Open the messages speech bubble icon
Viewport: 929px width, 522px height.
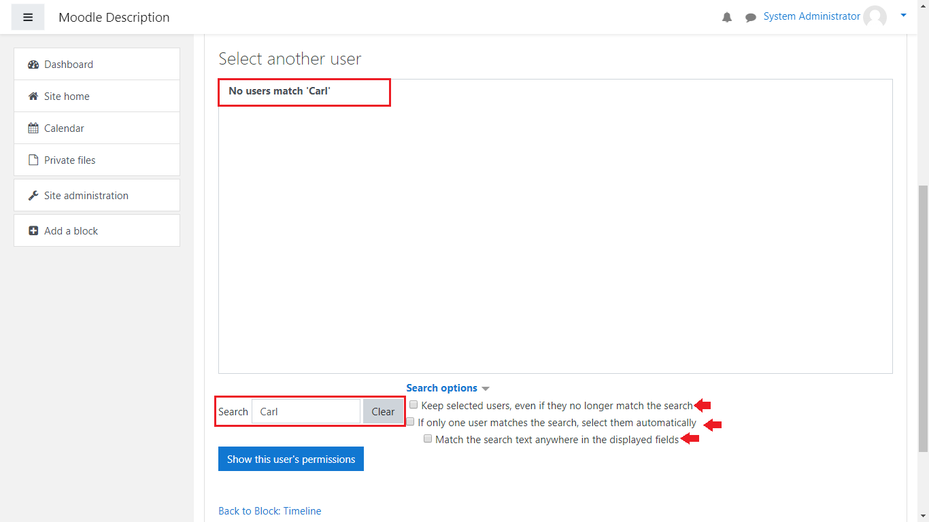click(x=751, y=18)
